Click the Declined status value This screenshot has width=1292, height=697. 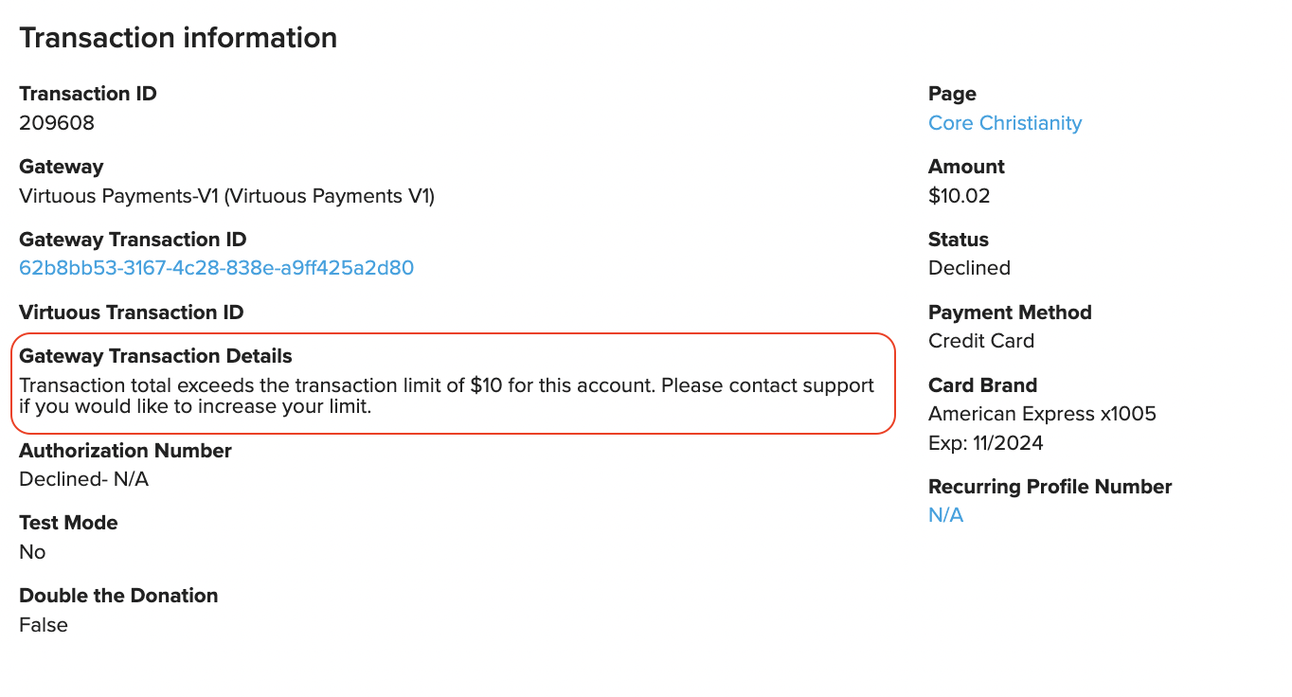pos(969,268)
